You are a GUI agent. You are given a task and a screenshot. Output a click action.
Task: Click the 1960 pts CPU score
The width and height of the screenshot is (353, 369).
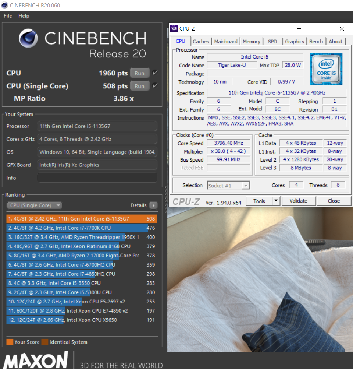point(113,73)
